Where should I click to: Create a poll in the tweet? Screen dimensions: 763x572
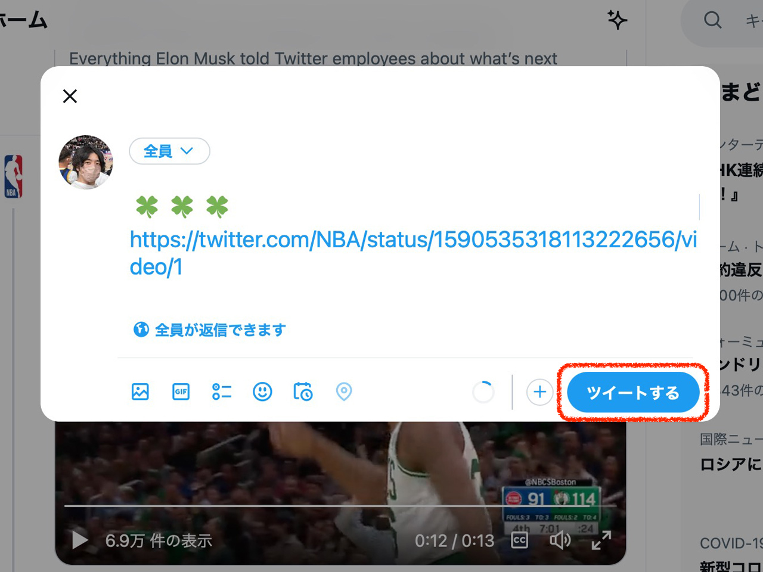tap(222, 391)
